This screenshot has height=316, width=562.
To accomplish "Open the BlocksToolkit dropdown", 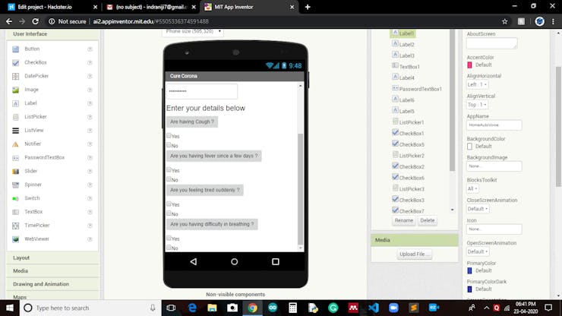I will coord(472,188).
